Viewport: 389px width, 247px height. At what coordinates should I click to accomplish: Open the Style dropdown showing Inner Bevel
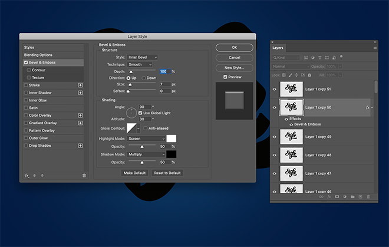(143, 57)
